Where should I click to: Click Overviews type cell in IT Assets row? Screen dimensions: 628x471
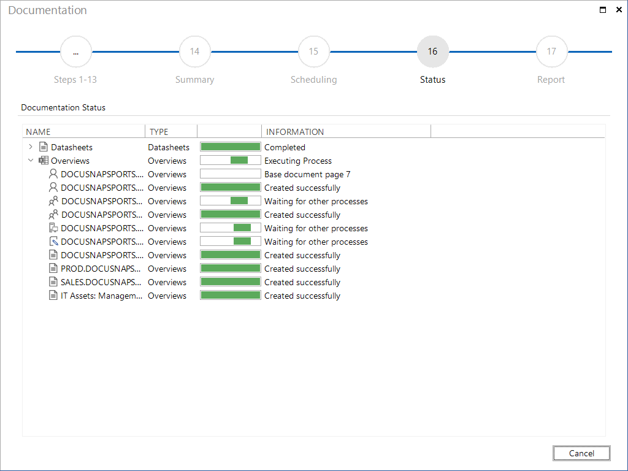167,296
